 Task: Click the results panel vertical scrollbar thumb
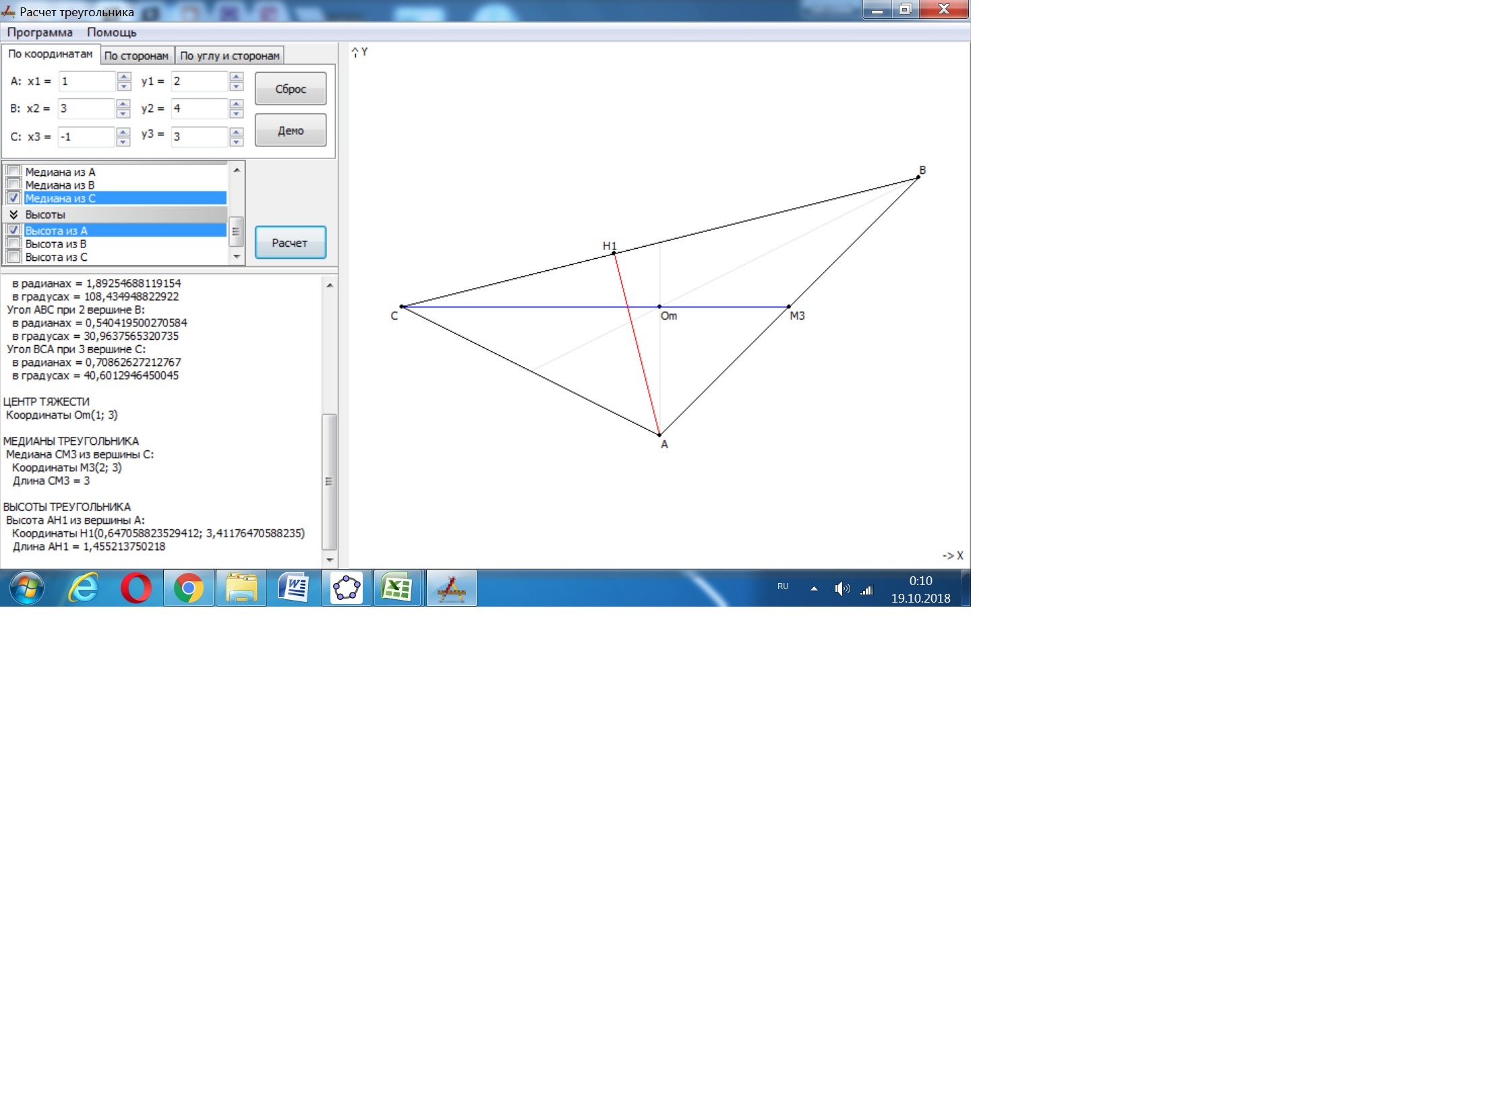pyautogui.click(x=330, y=481)
